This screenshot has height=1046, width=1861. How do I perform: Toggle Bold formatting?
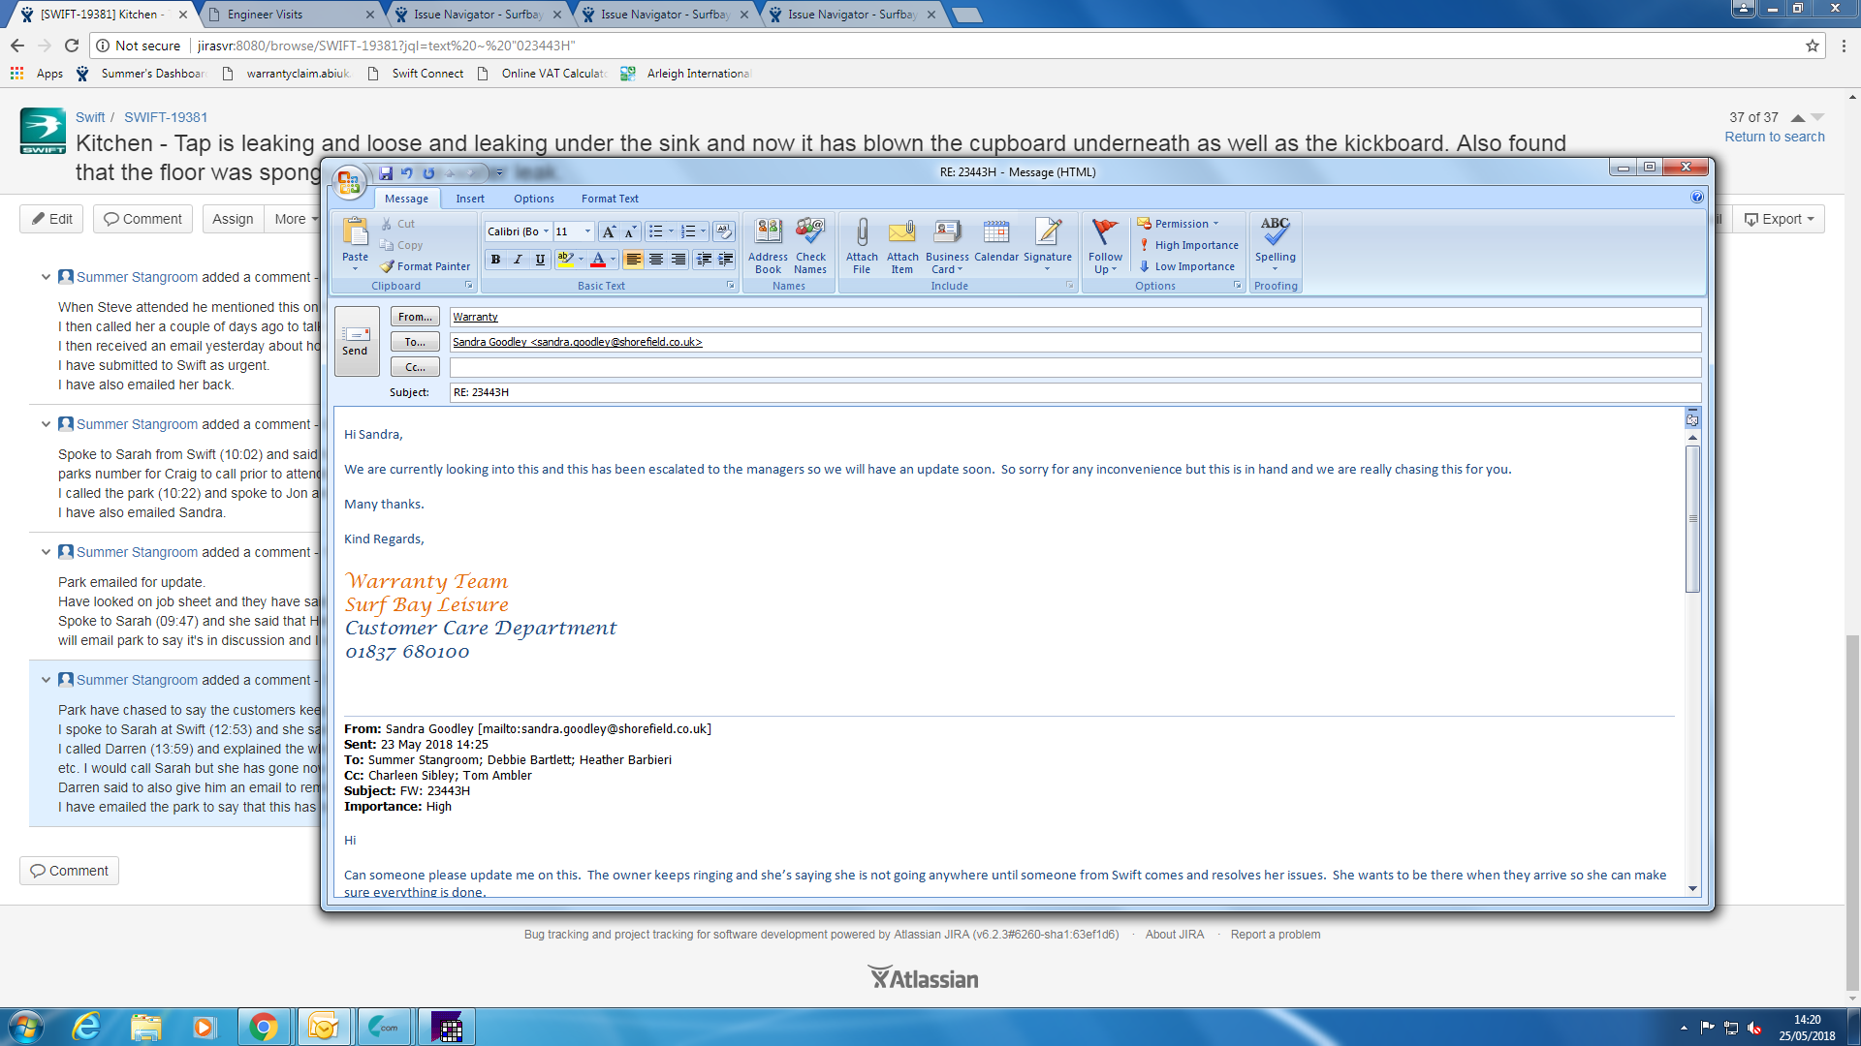(495, 260)
